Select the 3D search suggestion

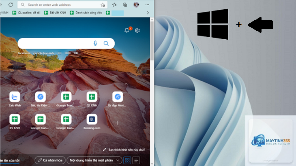(x=60, y=53)
